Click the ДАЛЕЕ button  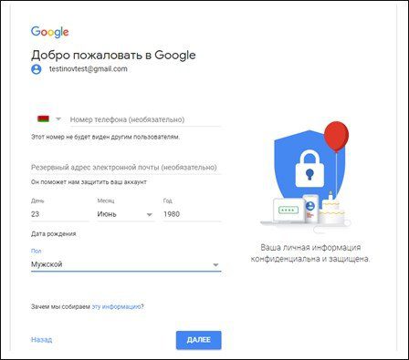199,340
